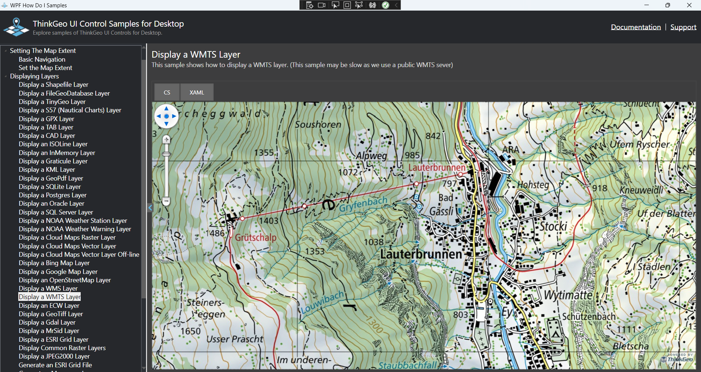Toggle Hot Reload status in debug toolbar

[386, 5]
